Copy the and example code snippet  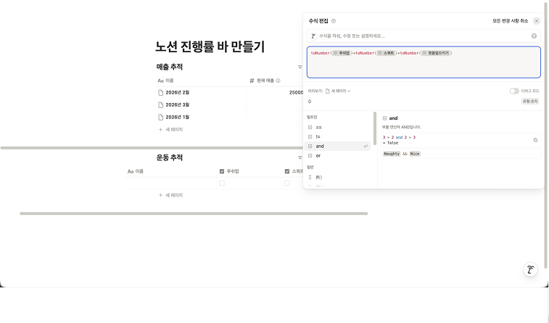pyautogui.click(x=535, y=140)
